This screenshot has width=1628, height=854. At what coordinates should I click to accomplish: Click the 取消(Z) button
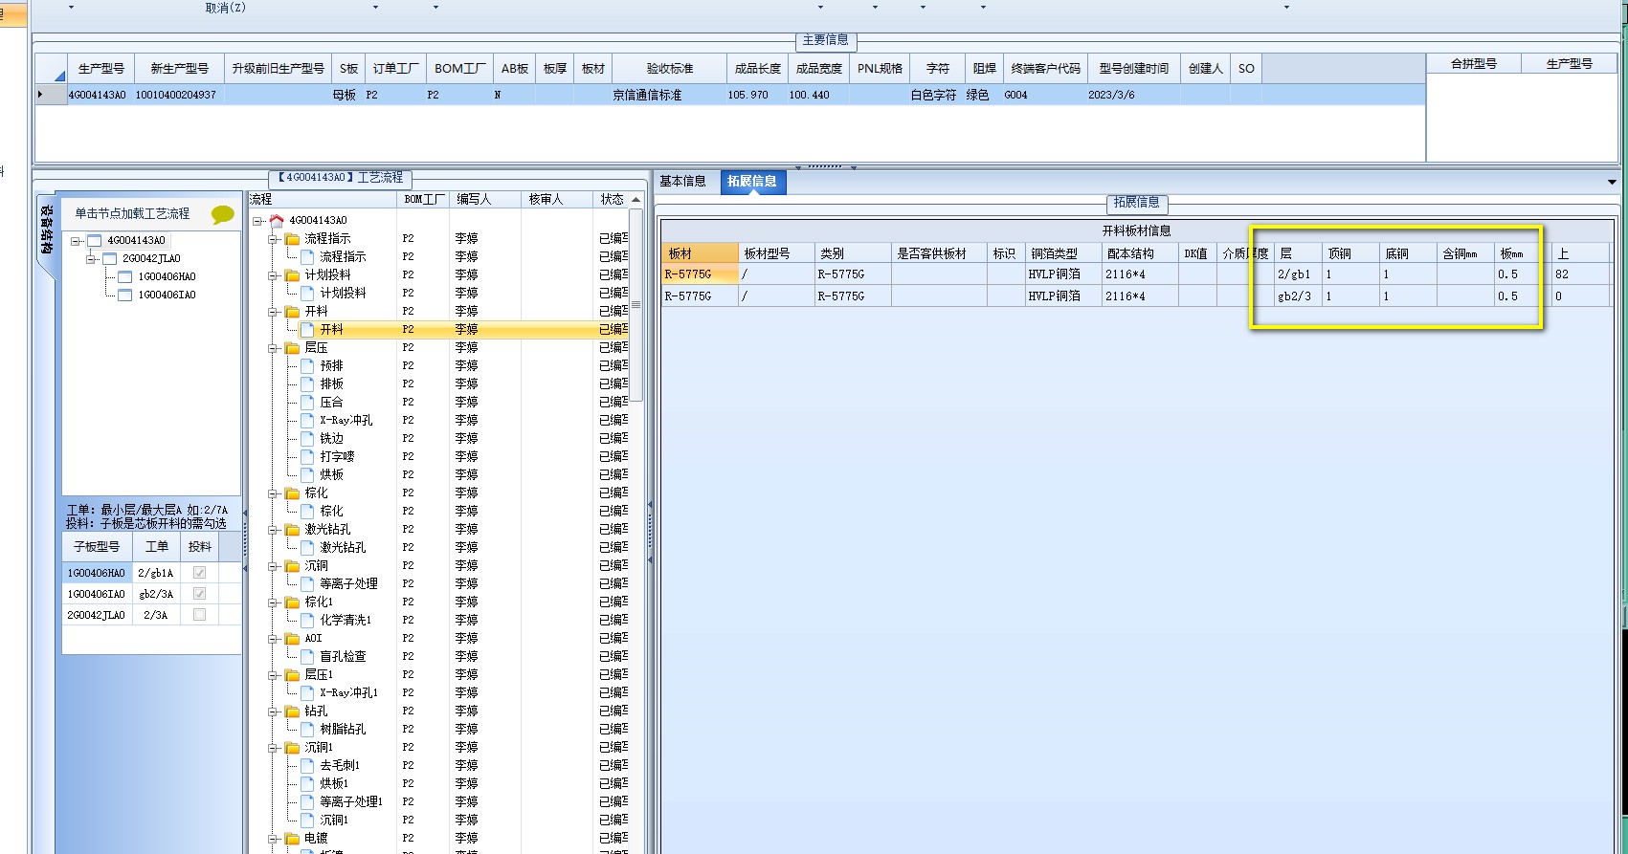click(225, 8)
